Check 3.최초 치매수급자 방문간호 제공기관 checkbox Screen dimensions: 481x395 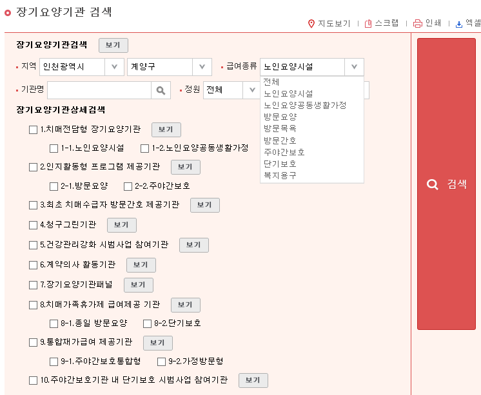click(x=33, y=205)
